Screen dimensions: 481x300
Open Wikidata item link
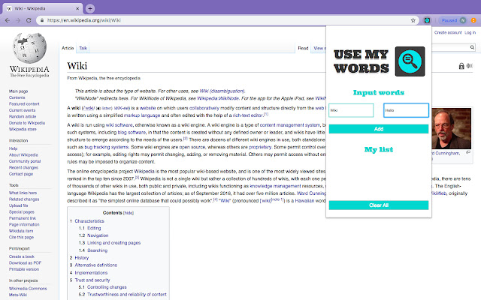[x=21, y=231]
